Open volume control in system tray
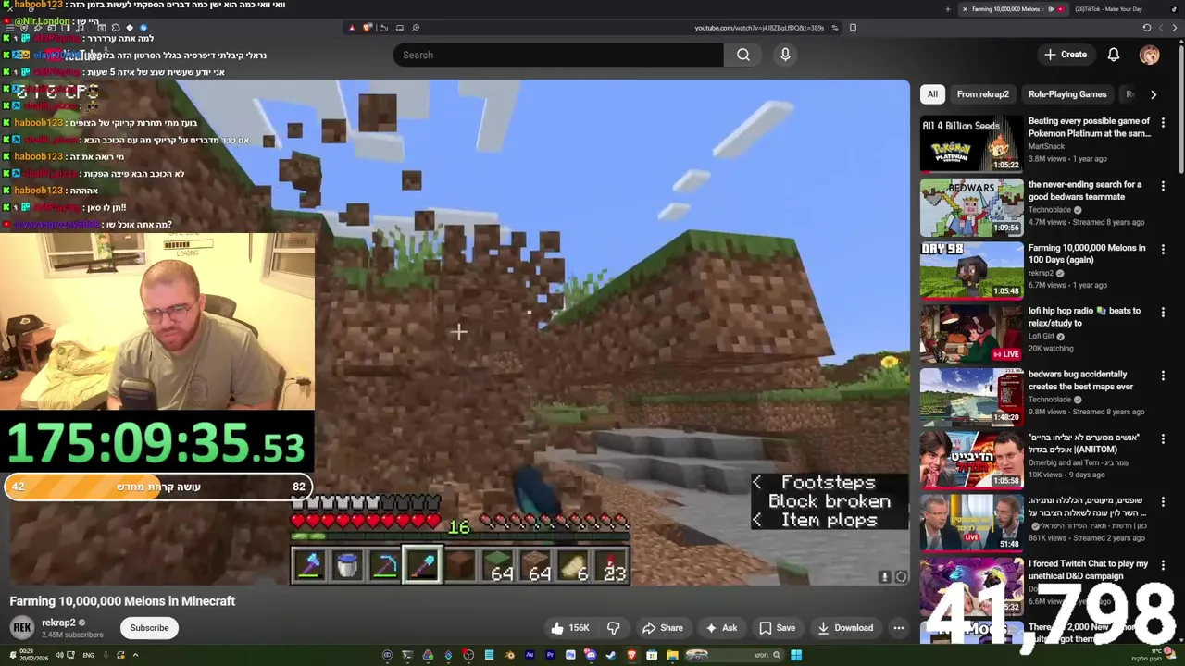 (x=59, y=655)
